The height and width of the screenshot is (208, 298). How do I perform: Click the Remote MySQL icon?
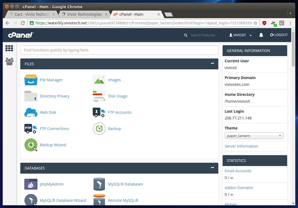(99, 200)
